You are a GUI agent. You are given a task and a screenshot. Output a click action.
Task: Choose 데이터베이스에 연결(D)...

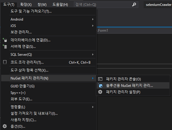point(49,40)
